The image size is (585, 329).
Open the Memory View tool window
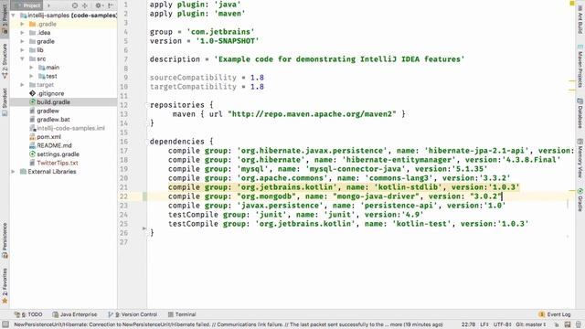coord(580,158)
